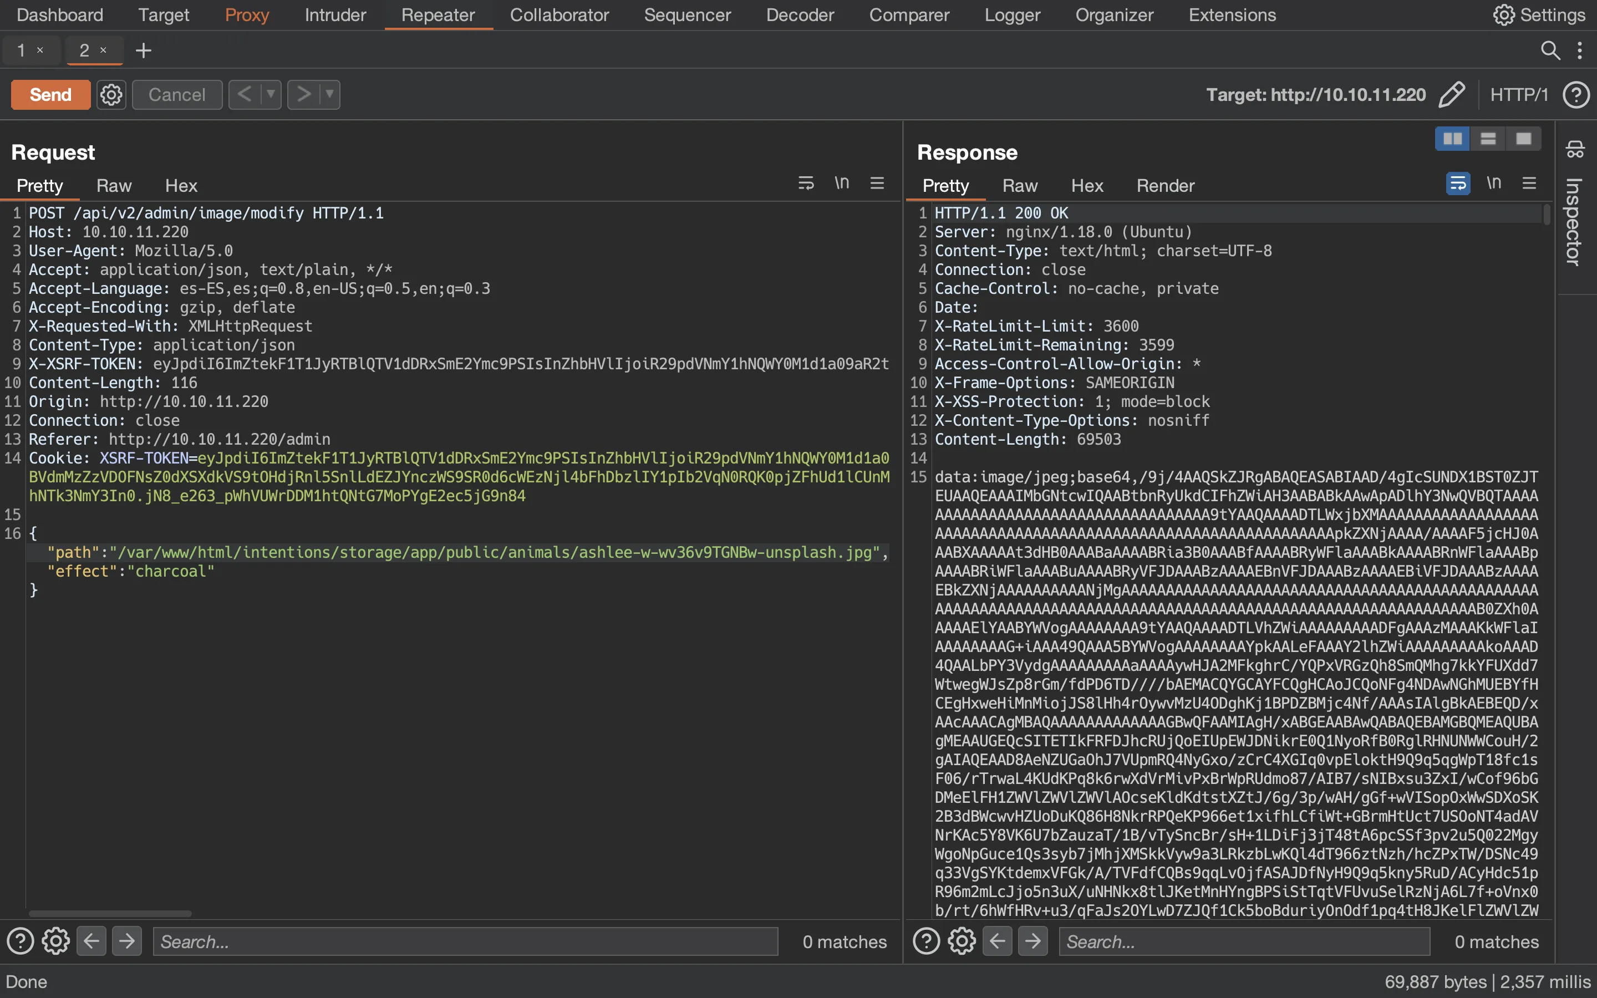This screenshot has width=1597, height=998.
Task: Open the Collaborator tab
Action: coord(559,14)
